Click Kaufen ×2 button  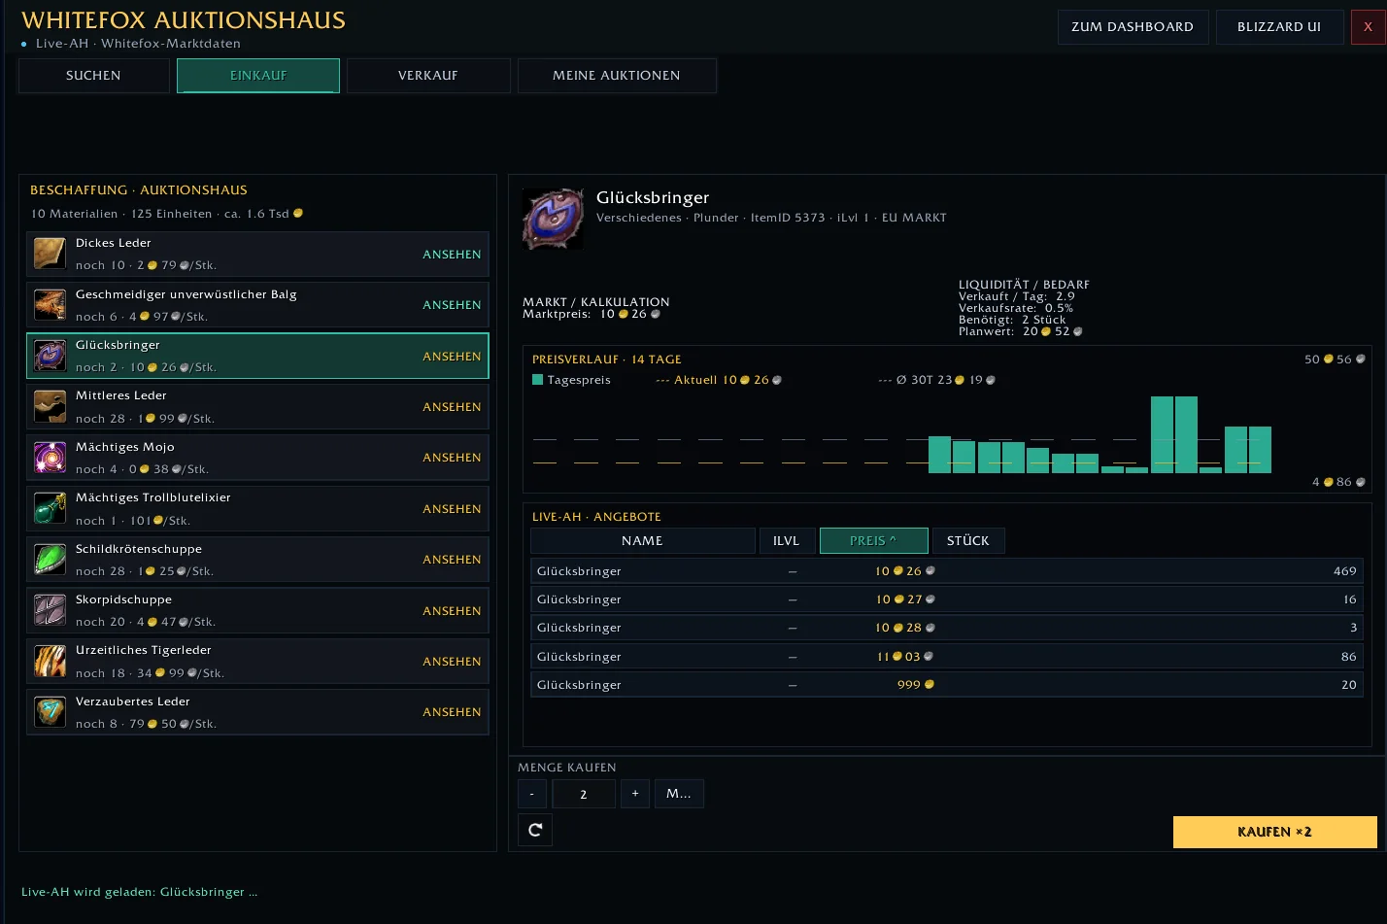coord(1274,832)
